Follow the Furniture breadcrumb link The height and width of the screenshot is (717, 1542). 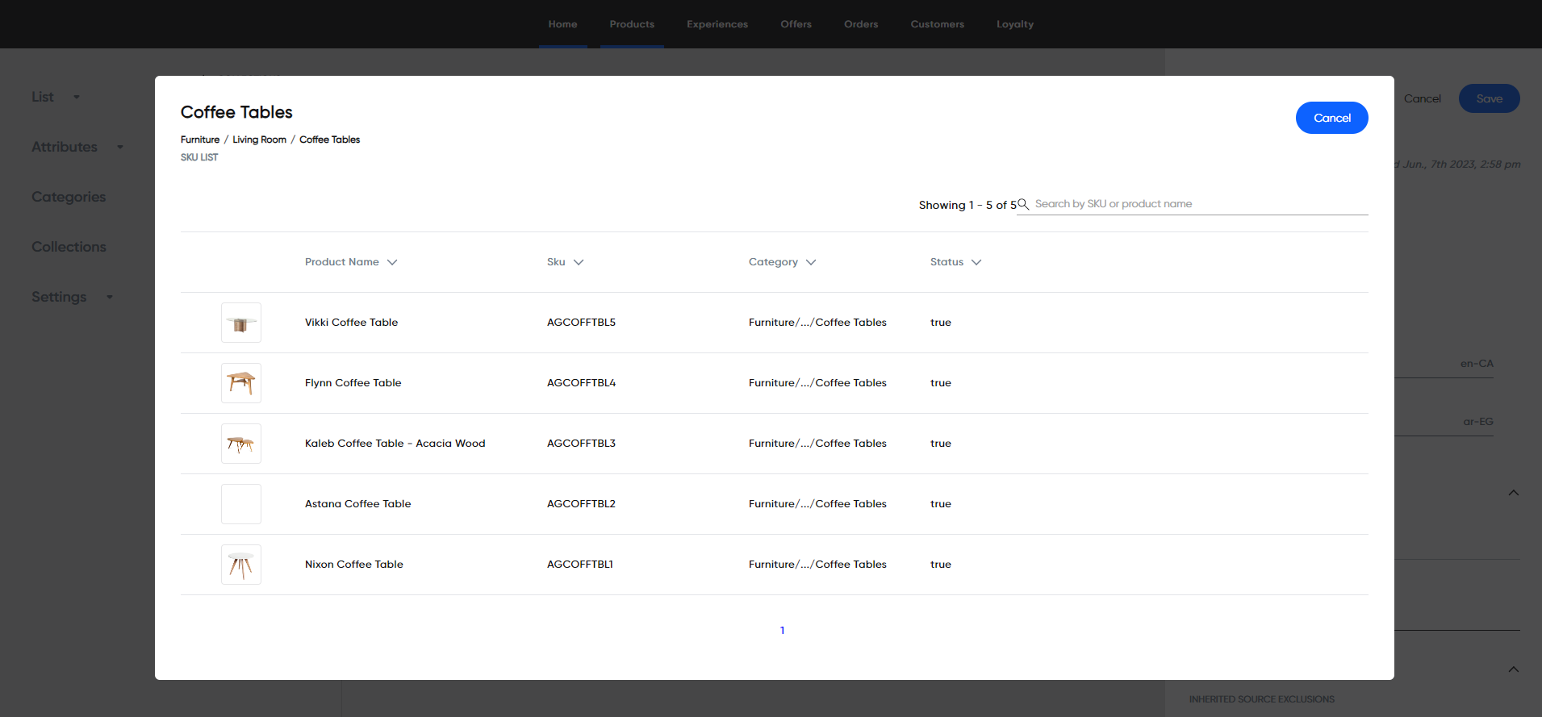(200, 140)
